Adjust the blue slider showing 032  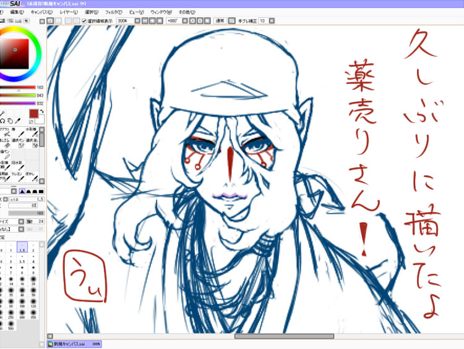coord(18,103)
